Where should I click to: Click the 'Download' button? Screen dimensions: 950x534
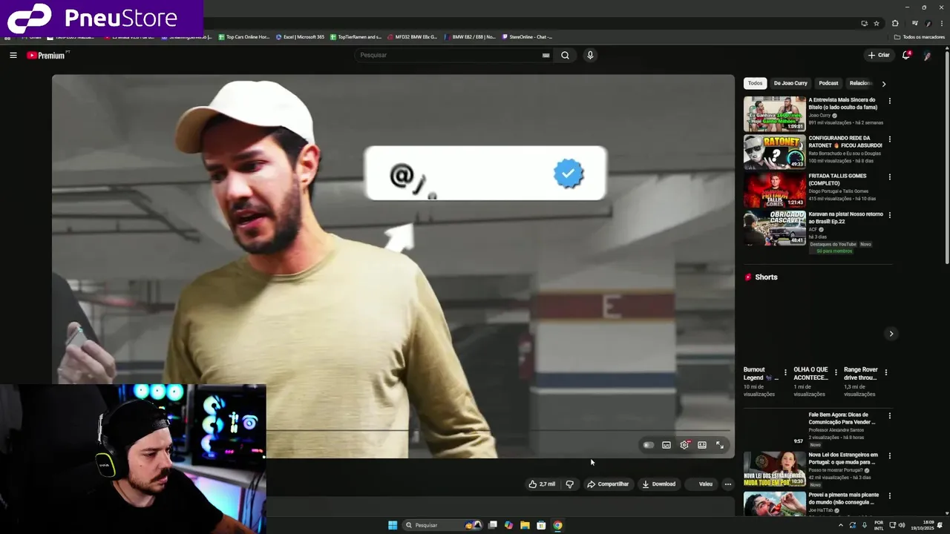(x=659, y=484)
